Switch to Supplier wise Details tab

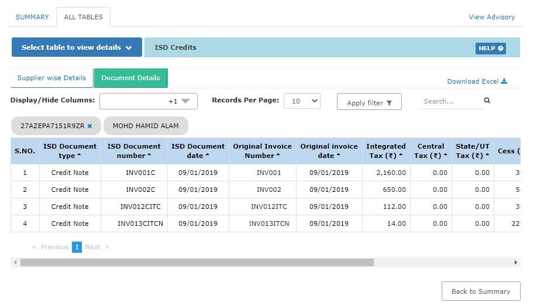coord(51,78)
